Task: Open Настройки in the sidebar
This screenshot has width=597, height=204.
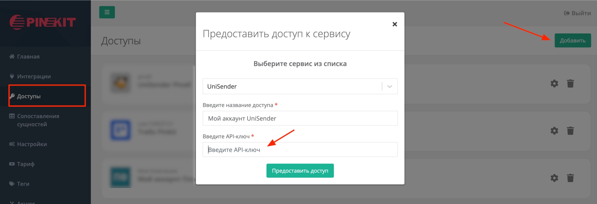Action: point(32,144)
